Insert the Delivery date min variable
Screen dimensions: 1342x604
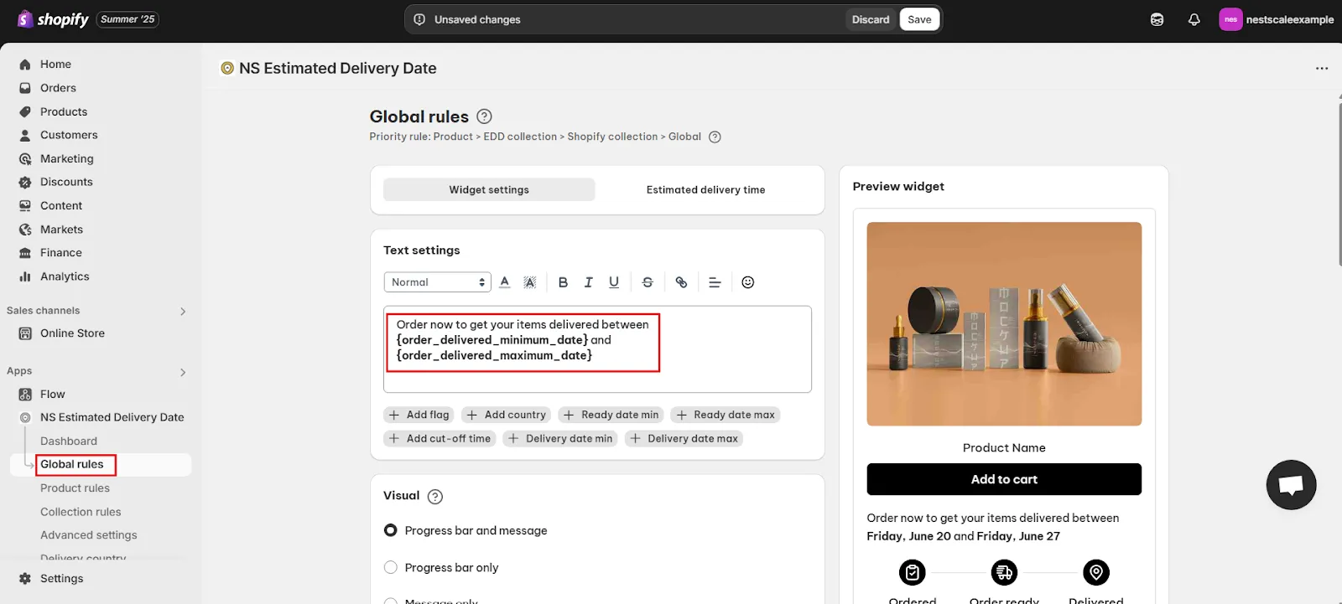(x=560, y=439)
